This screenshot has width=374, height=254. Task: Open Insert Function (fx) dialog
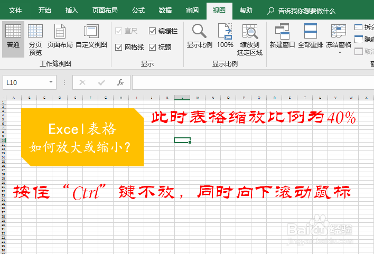click(x=120, y=82)
